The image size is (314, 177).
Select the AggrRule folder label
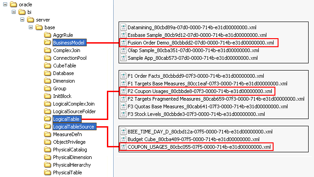pyautogui.click(x=63, y=35)
